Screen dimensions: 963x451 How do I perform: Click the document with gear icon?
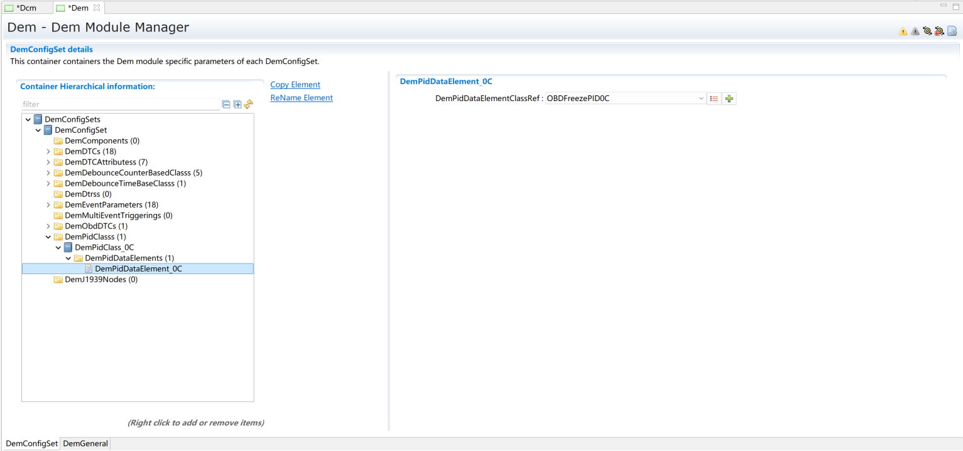(x=952, y=31)
